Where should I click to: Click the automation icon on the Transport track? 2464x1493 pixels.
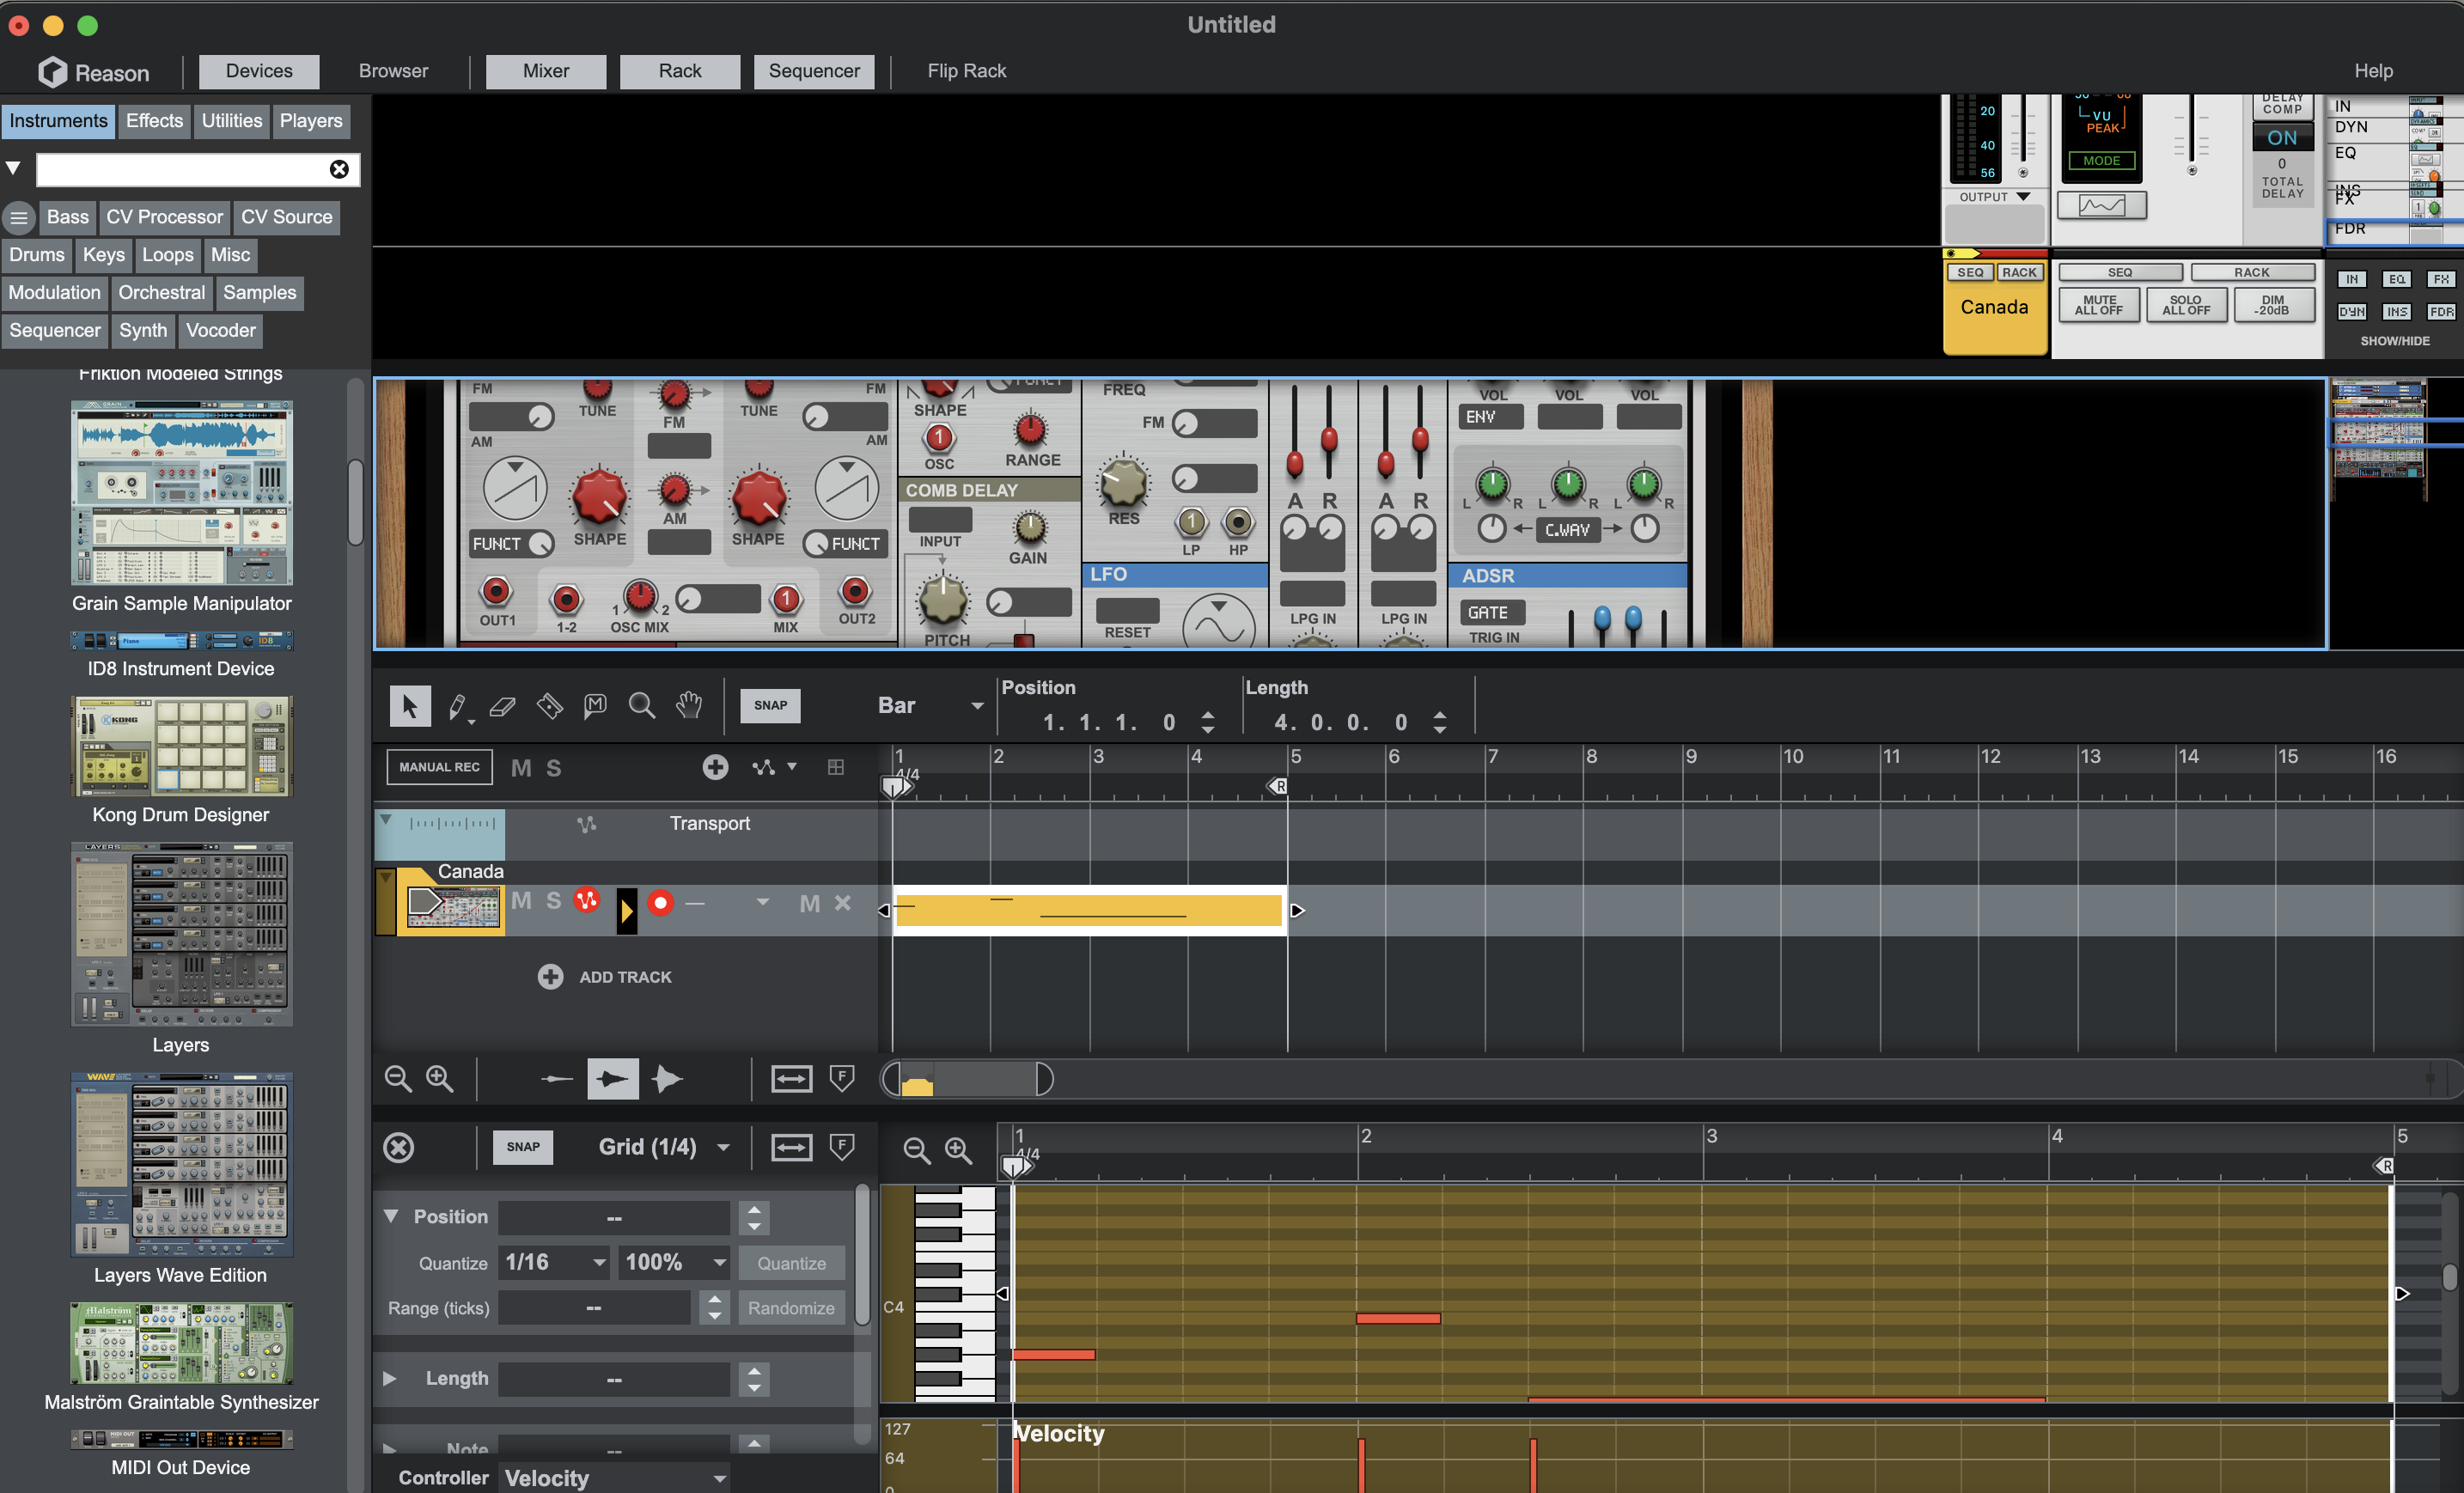pos(587,824)
